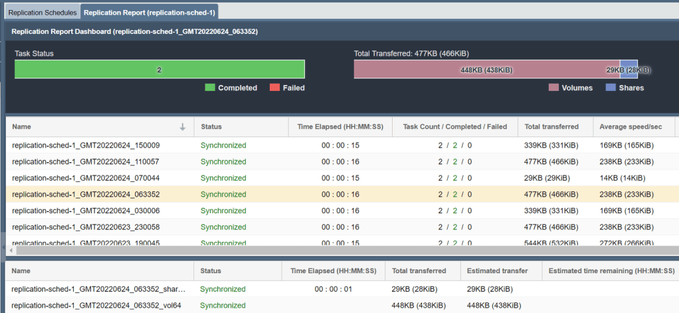Screen dimensions: 679x313
Task: Click the blue Shares legend swatch
Action: pyautogui.click(x=611, y=88)
